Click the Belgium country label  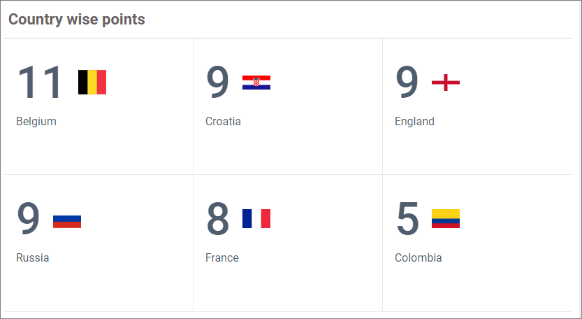click(x=36, y=121)
